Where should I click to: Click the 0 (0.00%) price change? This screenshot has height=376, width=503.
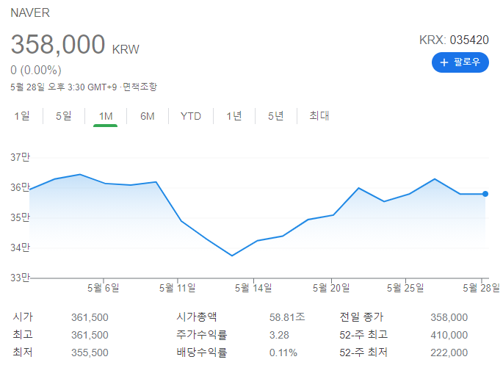(36, 70)
